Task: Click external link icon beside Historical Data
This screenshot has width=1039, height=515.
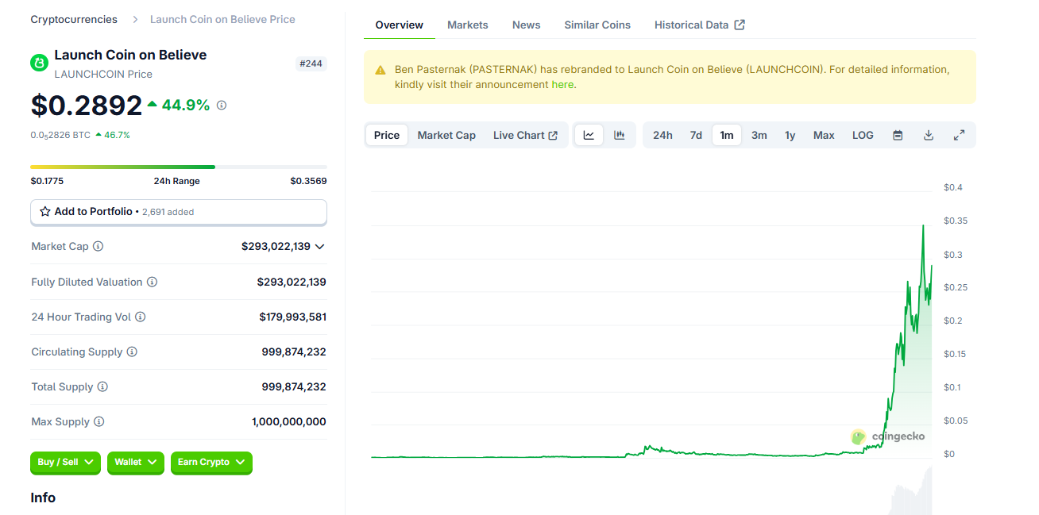Action: pos(740,25)
